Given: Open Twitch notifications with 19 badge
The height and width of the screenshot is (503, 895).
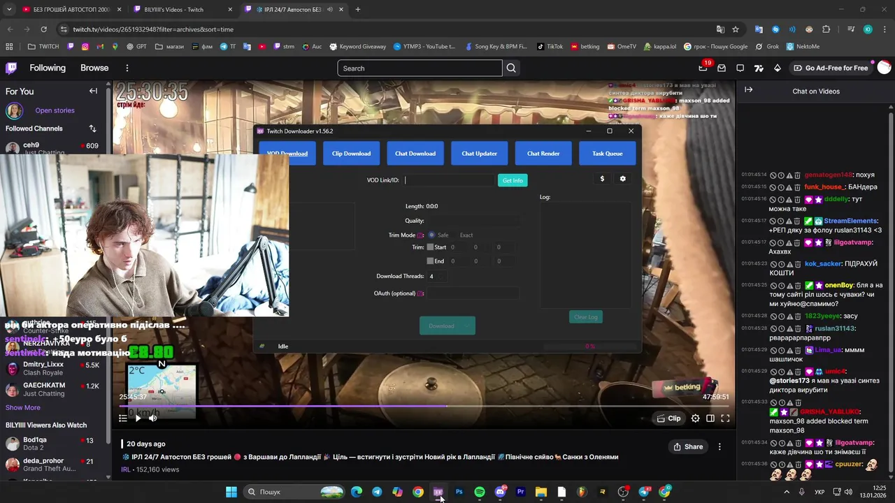Looking at the screenshot, I should tap(703, 68).
